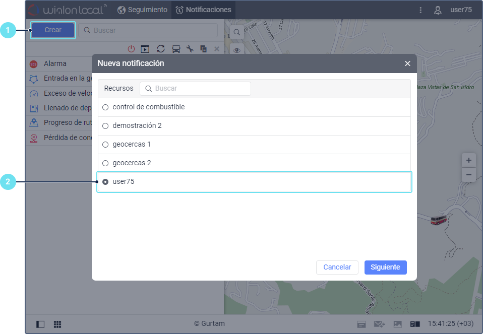Screen dimensions: 483x334
Task: Click the apps grid icon in bottom bar
Action: 57,324
